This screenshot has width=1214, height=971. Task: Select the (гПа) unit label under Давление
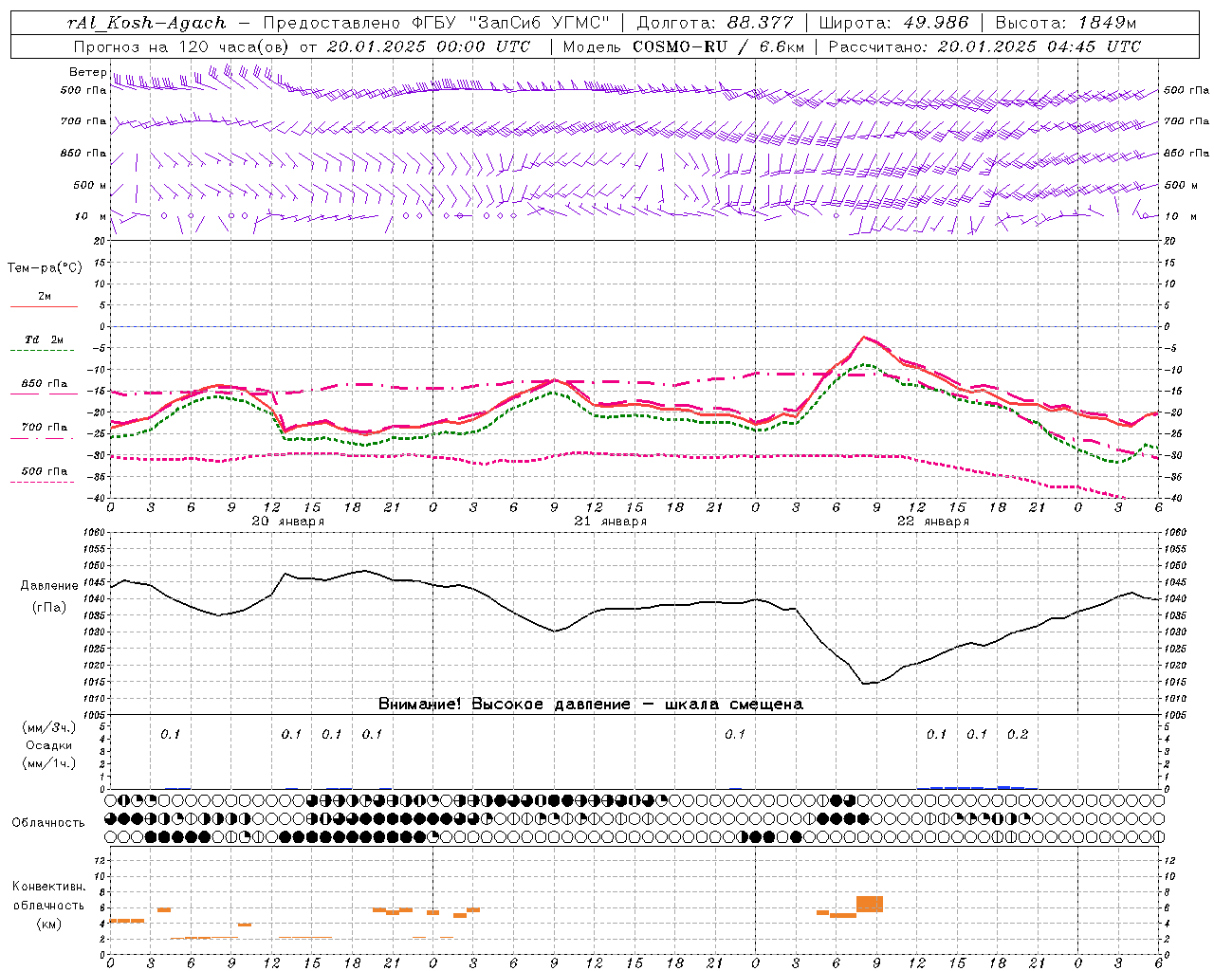click(49, 607)
